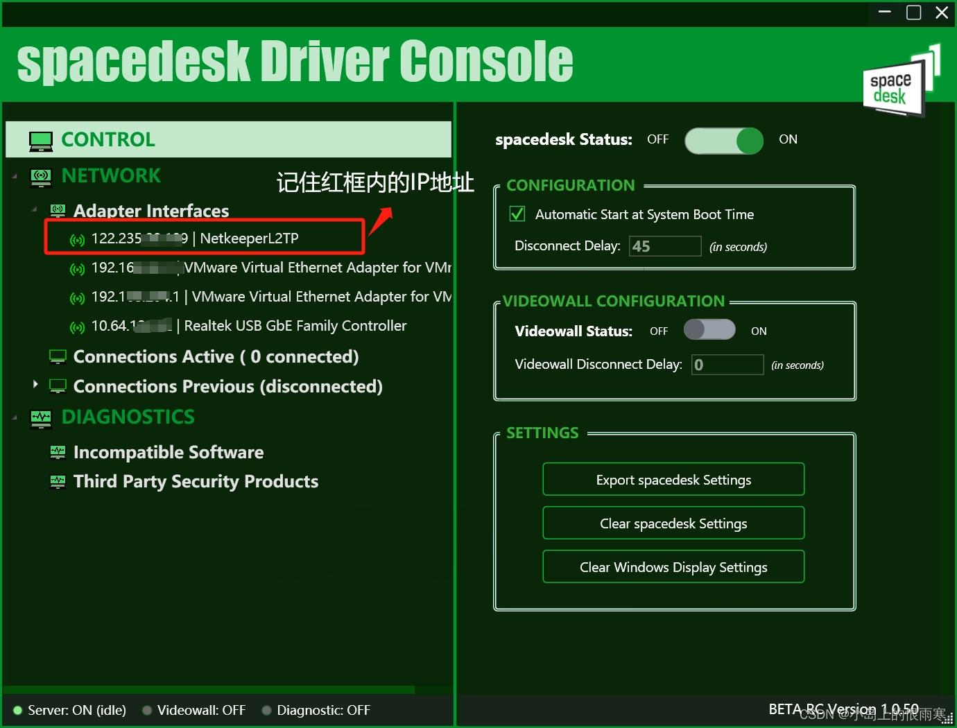Click signal icon beside Realtek USB GbE adapter
Viewport: 957px width, 728px height.
(77, 327)
